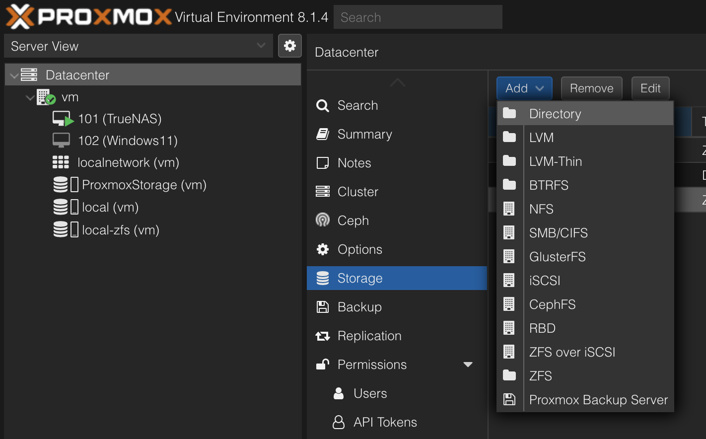The image size is (706, 439).
Task: Click the magnifier icon next to Search
Action: coord(323,106)
